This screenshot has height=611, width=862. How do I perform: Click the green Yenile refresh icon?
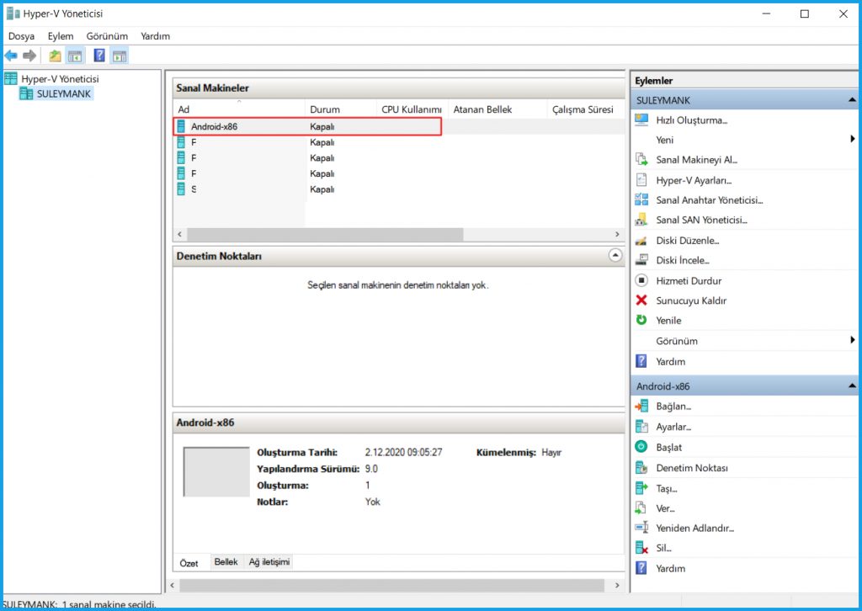tap(641, 321)
